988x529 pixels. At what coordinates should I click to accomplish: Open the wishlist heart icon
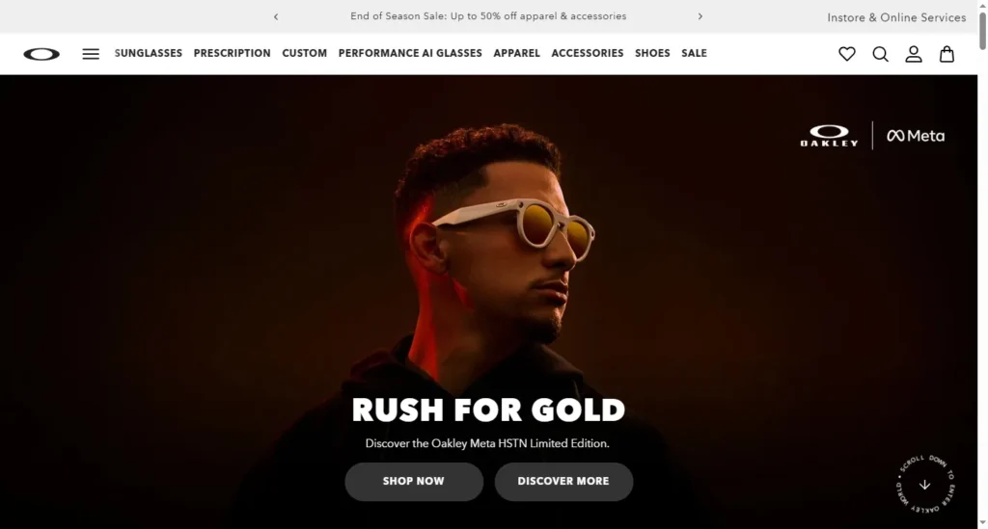click(x=847, y=54)
